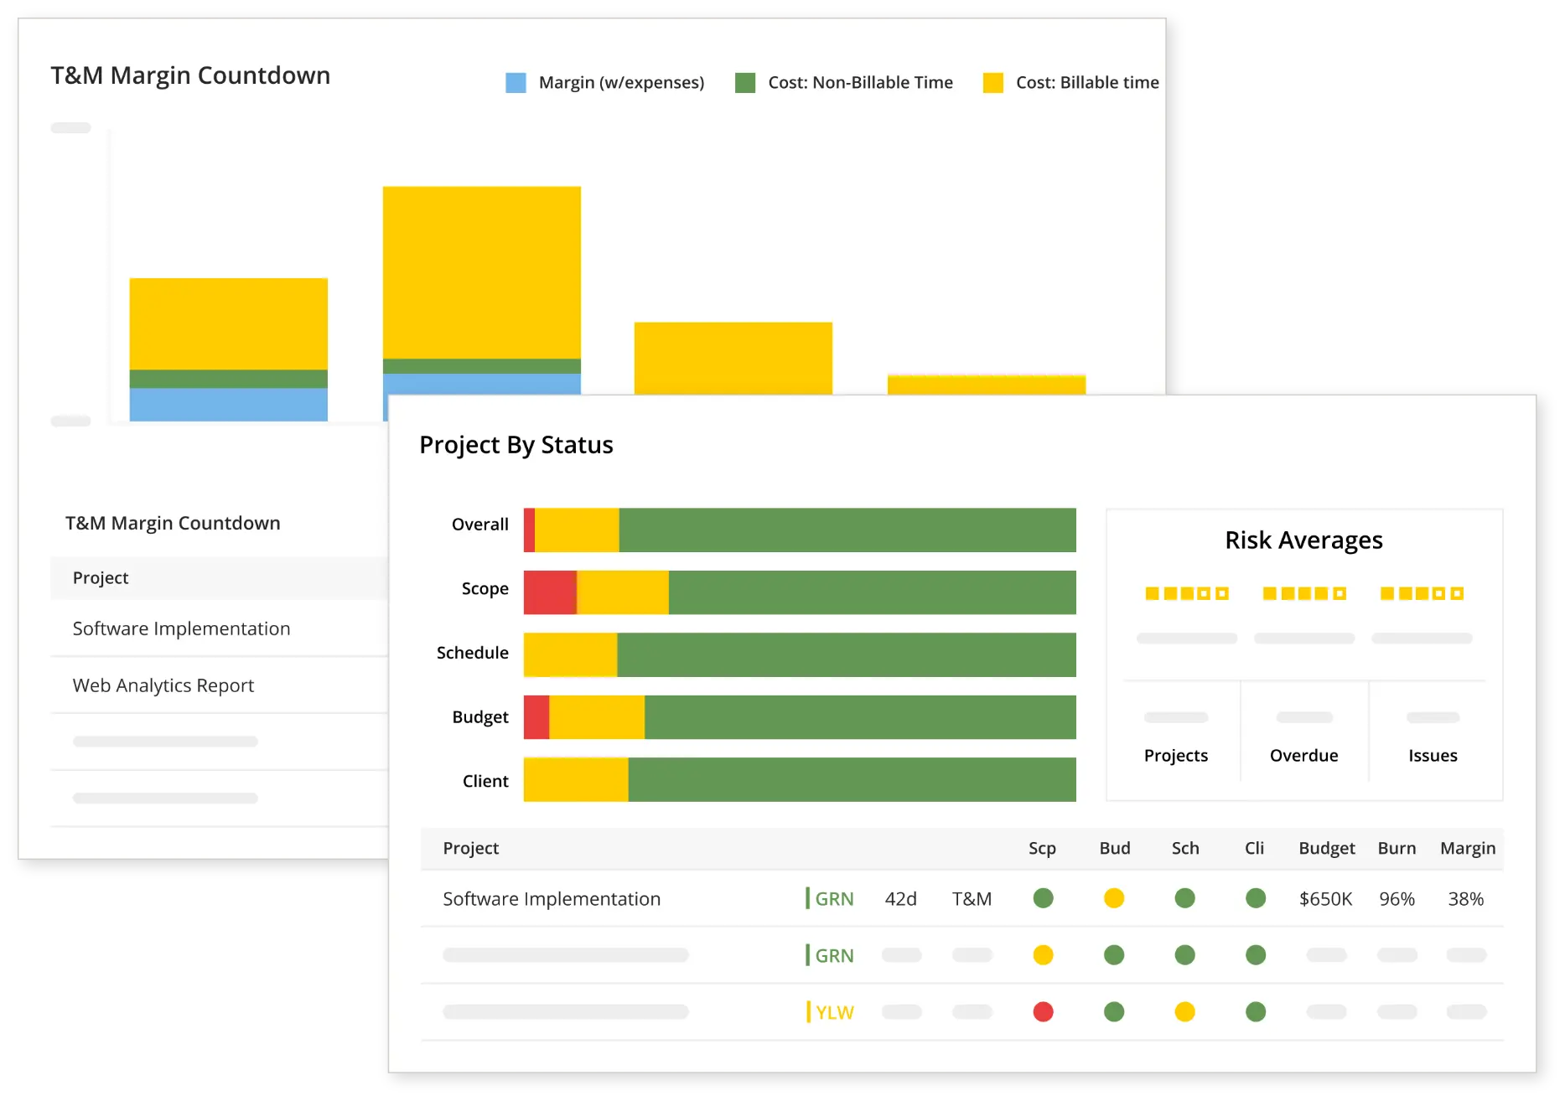Click the fourth bar in the T&M Margin chart

click(987, 385)
